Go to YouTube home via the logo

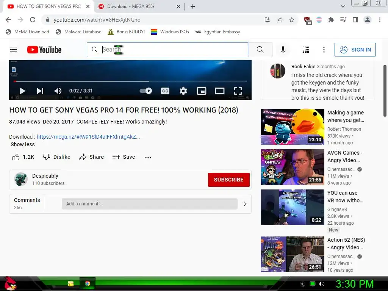tap(44, 50)
